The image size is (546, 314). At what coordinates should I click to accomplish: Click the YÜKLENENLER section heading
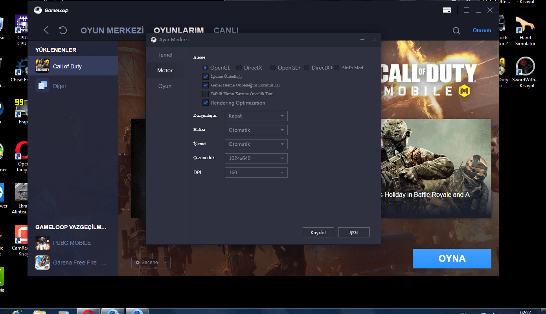(x=56, y=50)
